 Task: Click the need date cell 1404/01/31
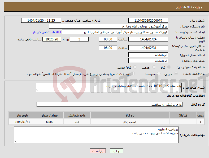point(22,122)
